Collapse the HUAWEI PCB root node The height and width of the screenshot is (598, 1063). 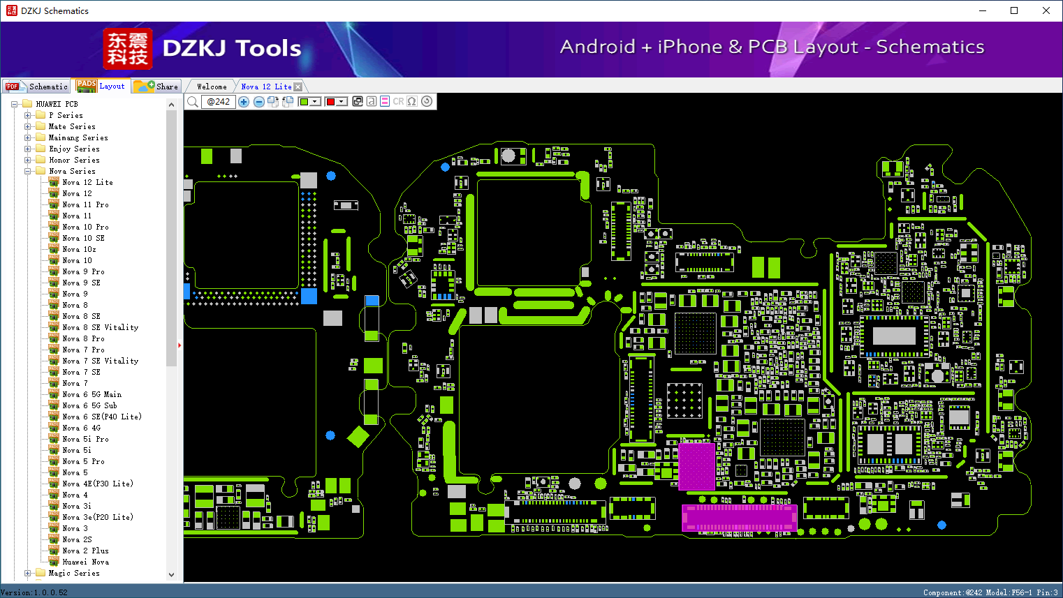coord(15,104)
